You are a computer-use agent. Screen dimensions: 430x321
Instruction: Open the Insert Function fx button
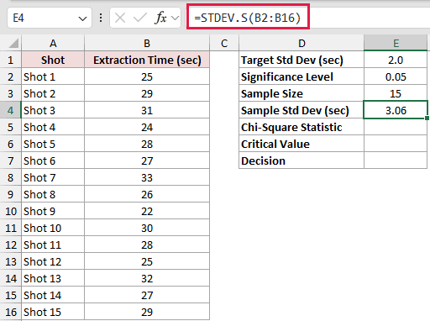coord(160,18)
